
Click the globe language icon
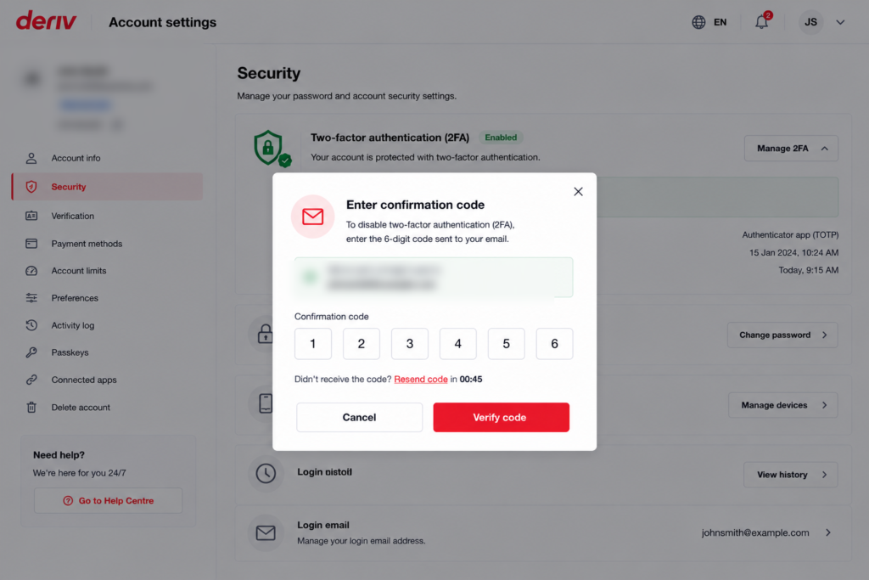pyautogui.click(x=698, y=22)
